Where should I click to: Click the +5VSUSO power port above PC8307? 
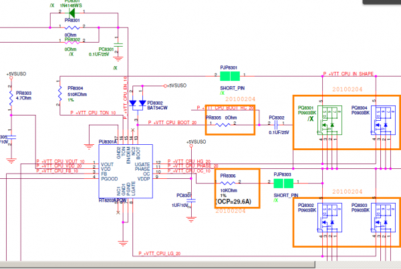(191, 146)
